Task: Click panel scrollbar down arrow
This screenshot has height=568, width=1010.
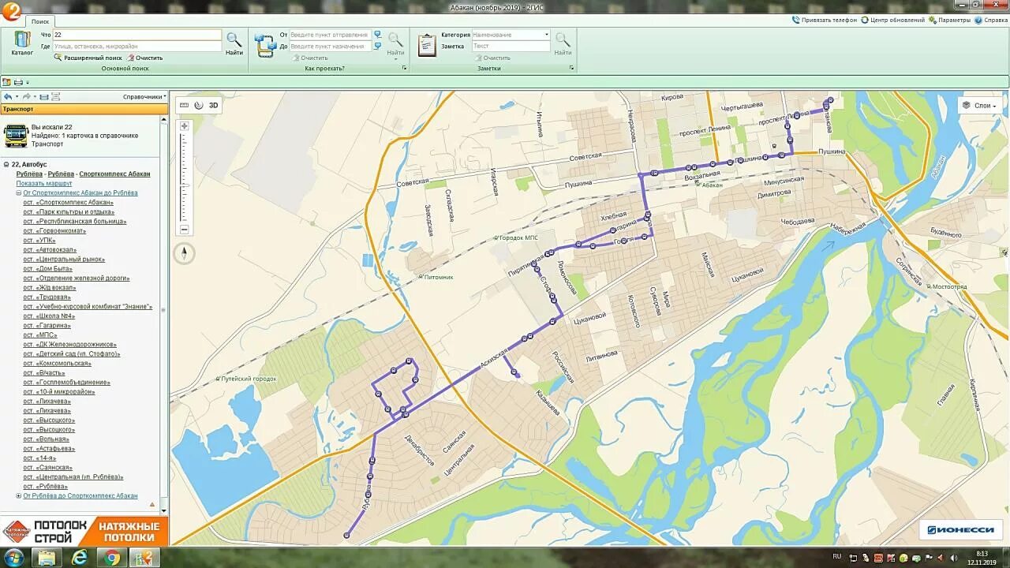Action: coord(164,511)
